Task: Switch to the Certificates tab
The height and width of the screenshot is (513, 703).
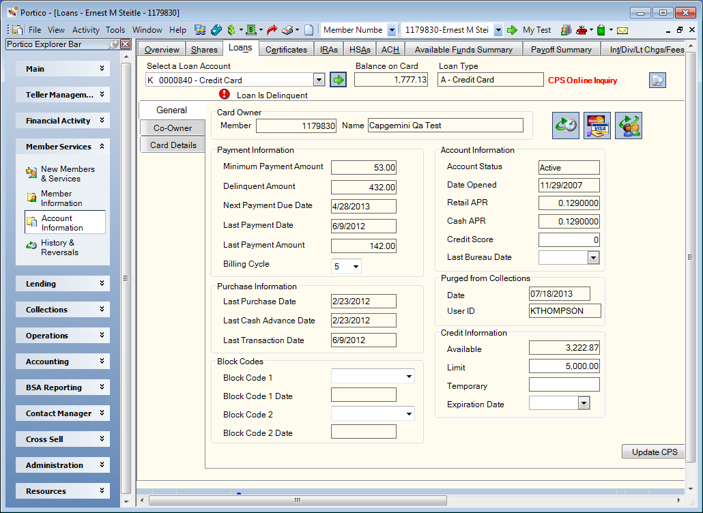Action: tap(286, 49)
